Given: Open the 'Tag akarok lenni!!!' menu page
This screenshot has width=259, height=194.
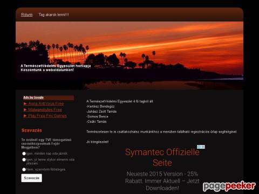Looking at the screenshot, I should pos(53,15).
